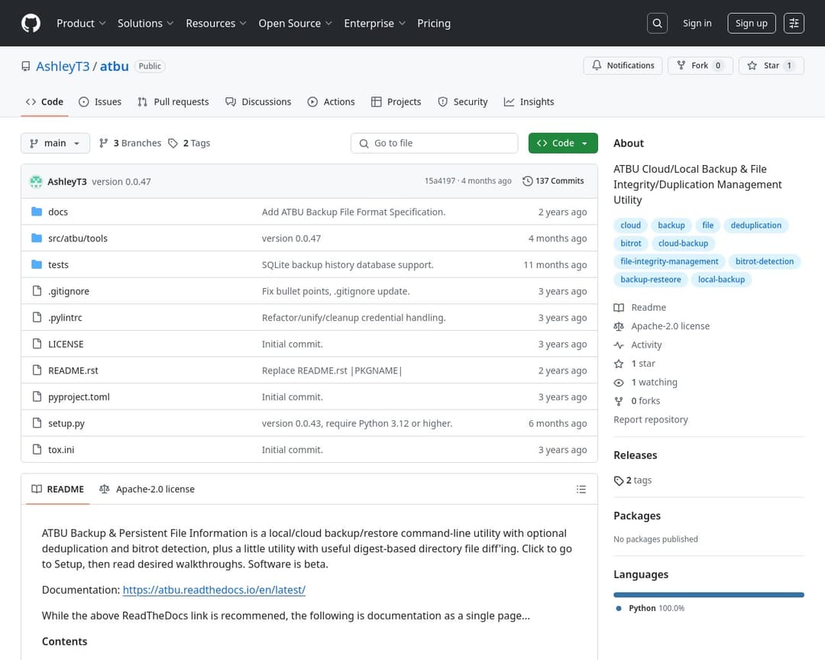Image resolution: width=825 pixels, height=660 pixels.
Task: Switch to the Pull requests tab
Action: click(x=173, y=102)
